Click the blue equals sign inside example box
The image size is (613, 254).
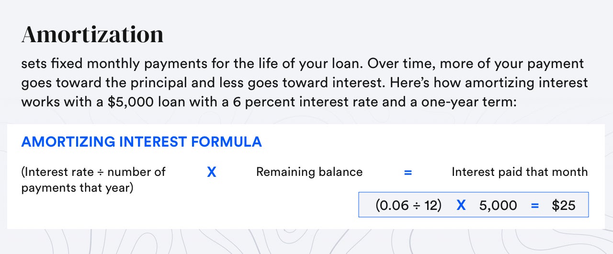[x=535, y=206]
